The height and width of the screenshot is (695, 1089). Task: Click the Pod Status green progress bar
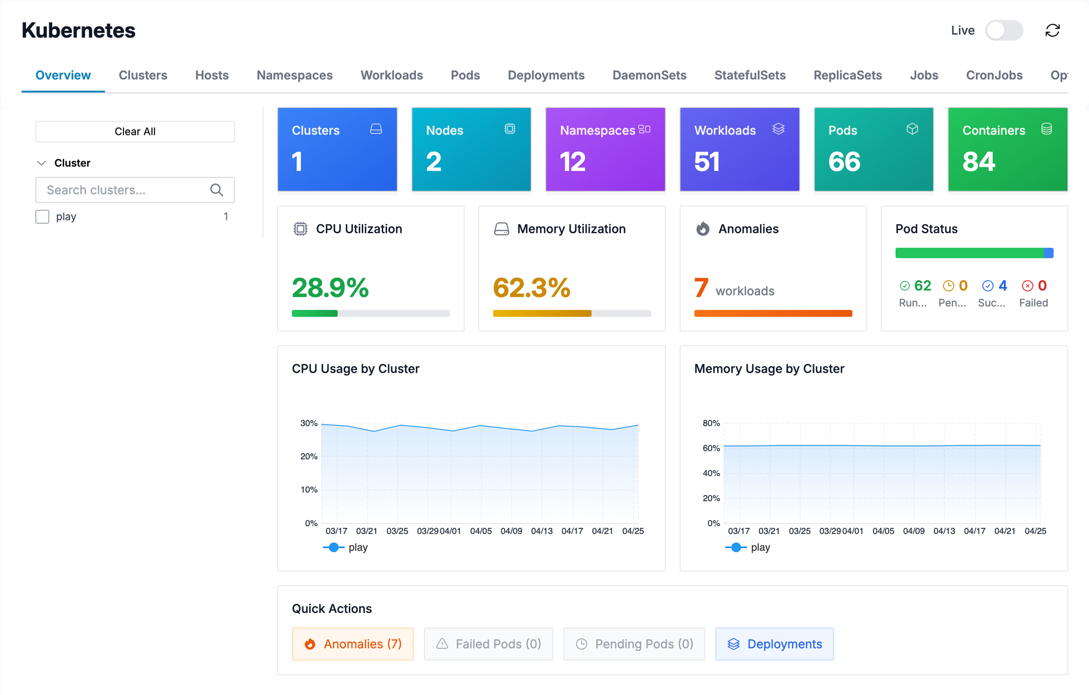[x=969, y=253]
